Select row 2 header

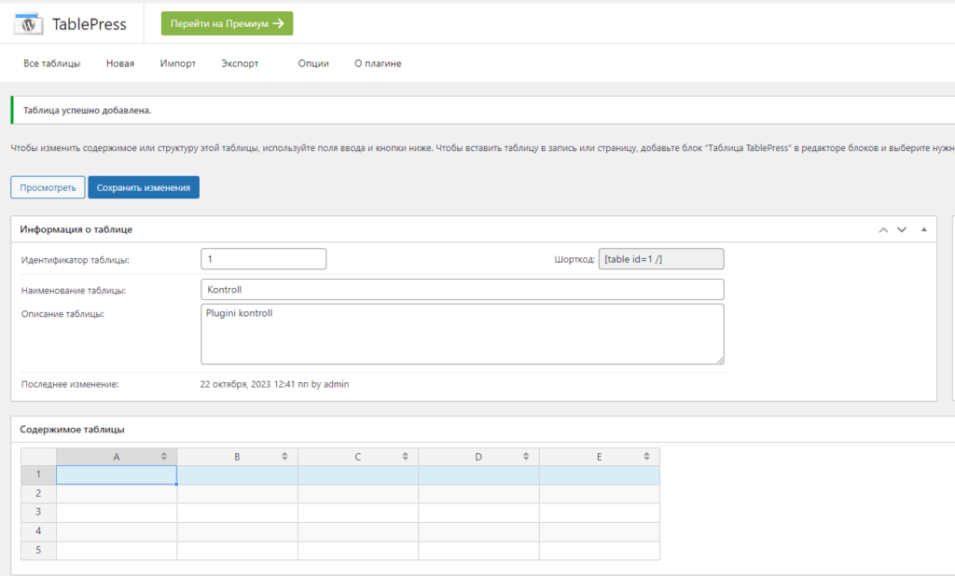click(38, 494)
